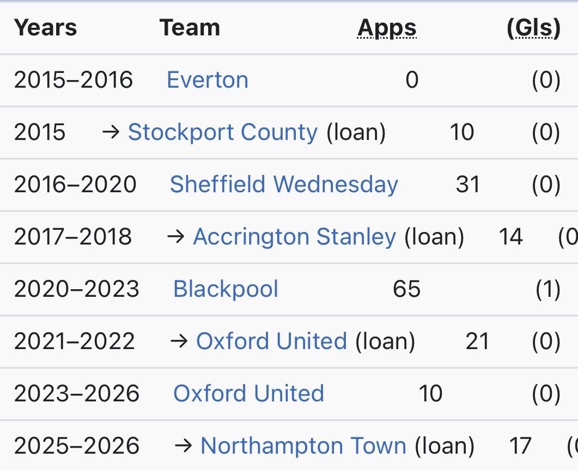
Task: Click the Team column header
Action: pyautogui.click(x=190, y=28)
